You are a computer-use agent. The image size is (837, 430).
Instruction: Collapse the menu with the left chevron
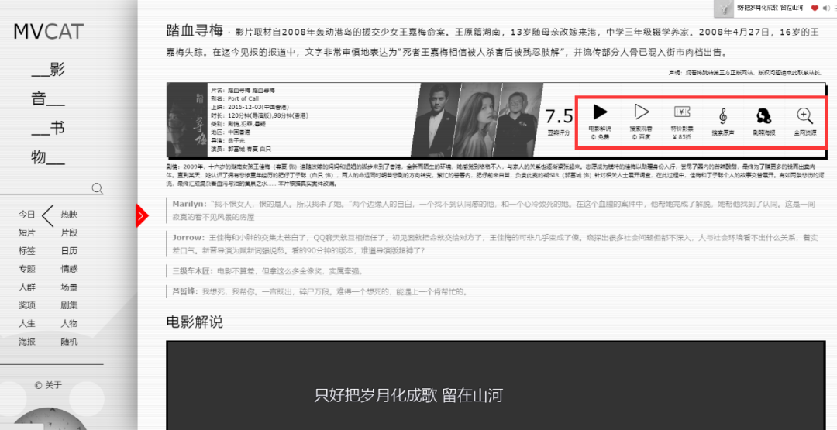[47, 215]
